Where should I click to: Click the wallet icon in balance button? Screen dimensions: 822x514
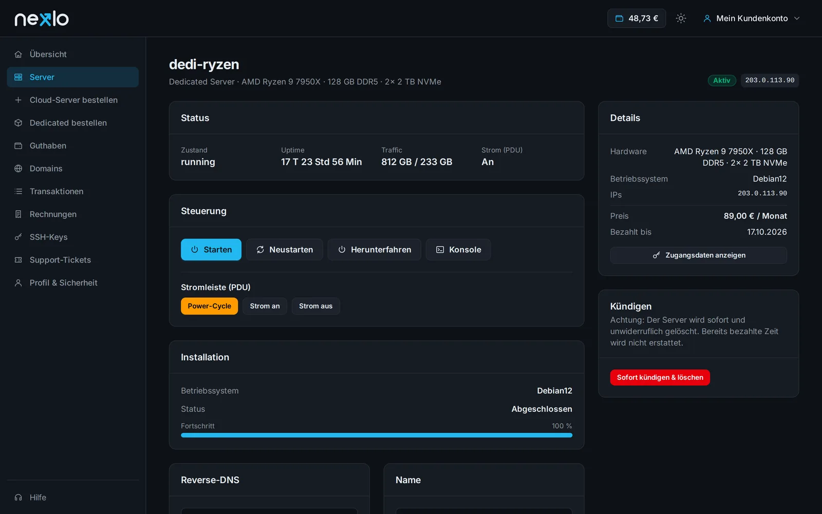[620, 19]
